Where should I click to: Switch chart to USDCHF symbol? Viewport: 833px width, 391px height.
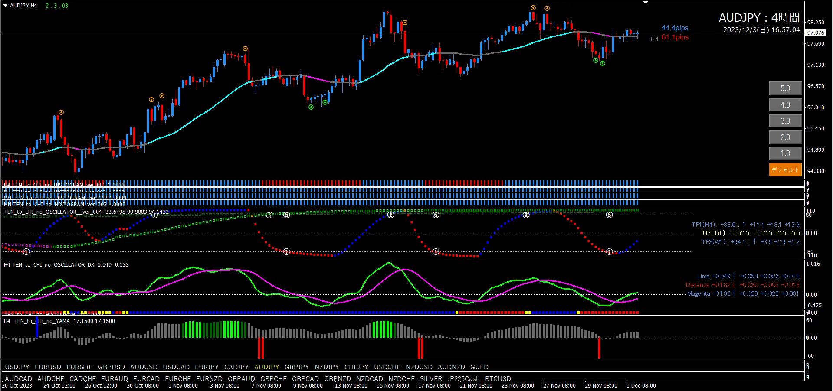pyautogui.click(x=387, y=367)
